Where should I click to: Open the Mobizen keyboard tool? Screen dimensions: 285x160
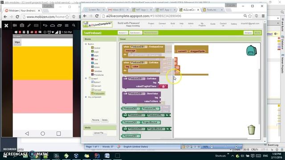(36, 25)
